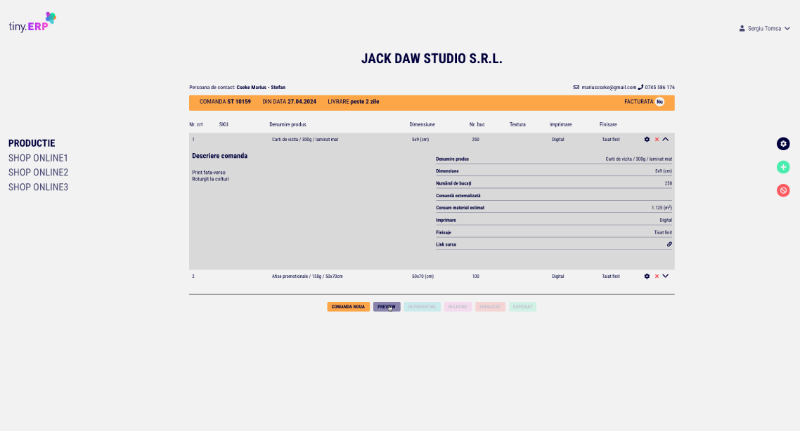Click Numărul de bucăți detail label
The image size is (800, 431).
pyautogui.click(x=453, y=183)
